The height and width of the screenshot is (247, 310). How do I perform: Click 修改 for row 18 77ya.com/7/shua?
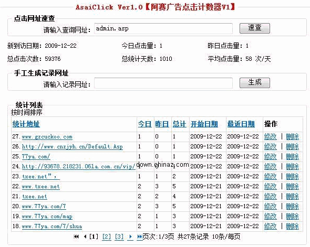(x=270, y=226)
